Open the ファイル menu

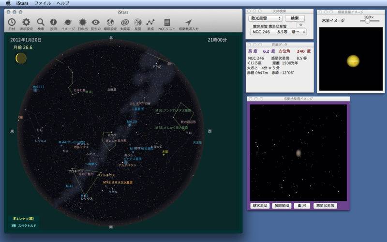pyautogui.click(x=43, y=3)
